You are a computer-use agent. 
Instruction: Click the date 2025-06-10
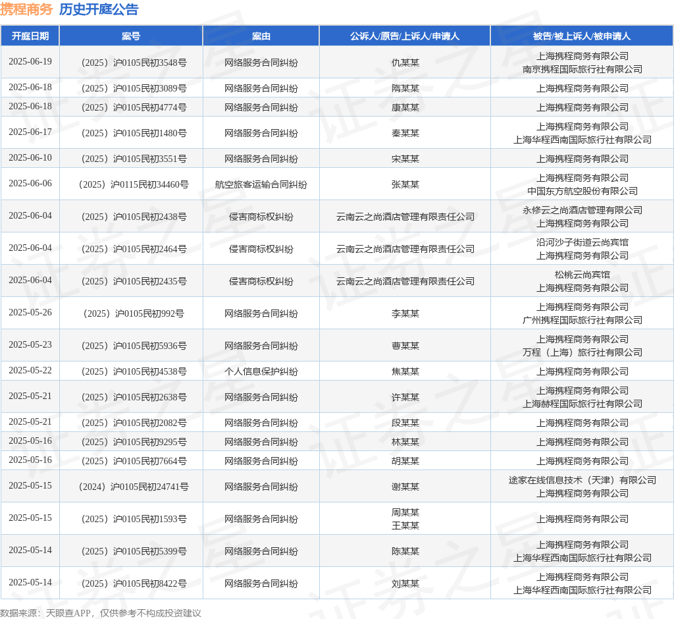click(30, 158)
